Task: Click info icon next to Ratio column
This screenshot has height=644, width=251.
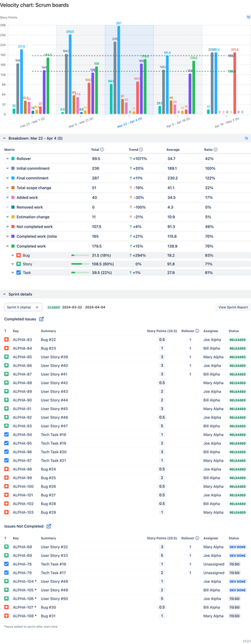Action: coord(216,150)
